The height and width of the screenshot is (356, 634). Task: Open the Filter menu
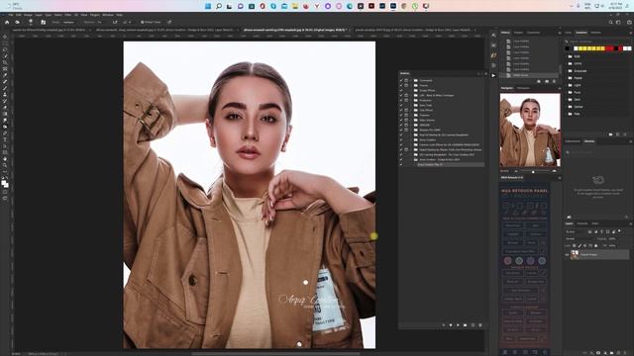(67, 15)
